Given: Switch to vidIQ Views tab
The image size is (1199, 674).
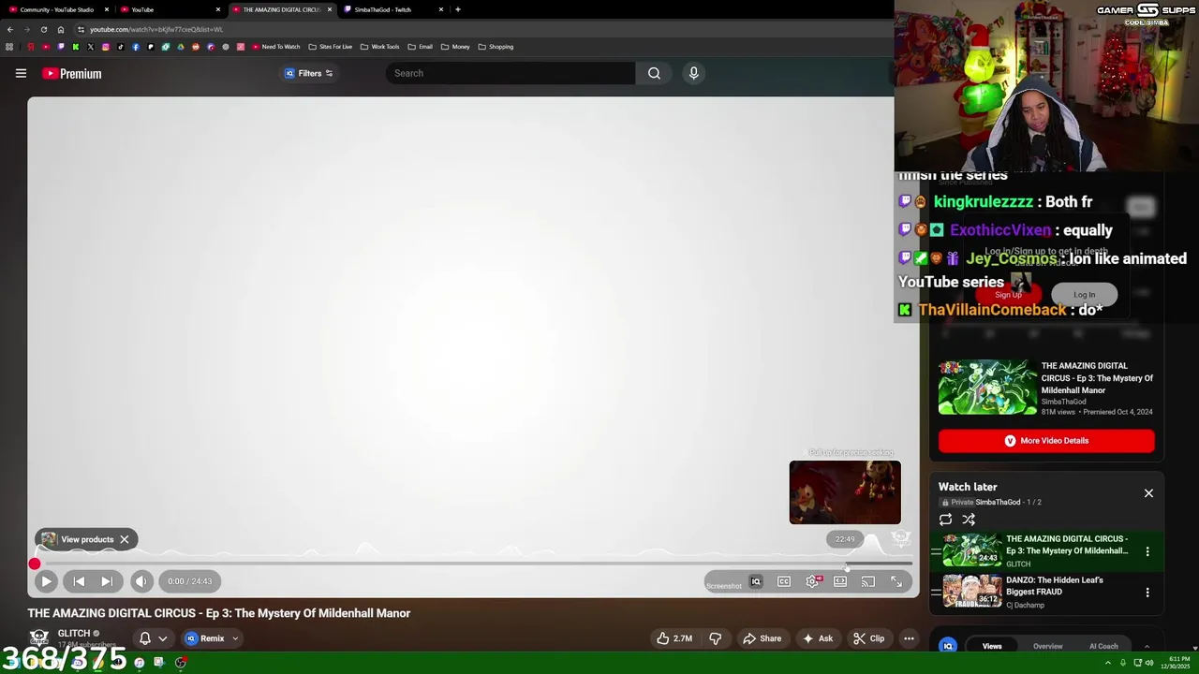Looking at the screenshot, I should [x=992, y=646].
